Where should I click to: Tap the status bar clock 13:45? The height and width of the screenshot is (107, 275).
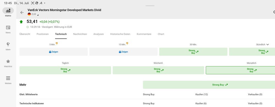tap(8, 3)
